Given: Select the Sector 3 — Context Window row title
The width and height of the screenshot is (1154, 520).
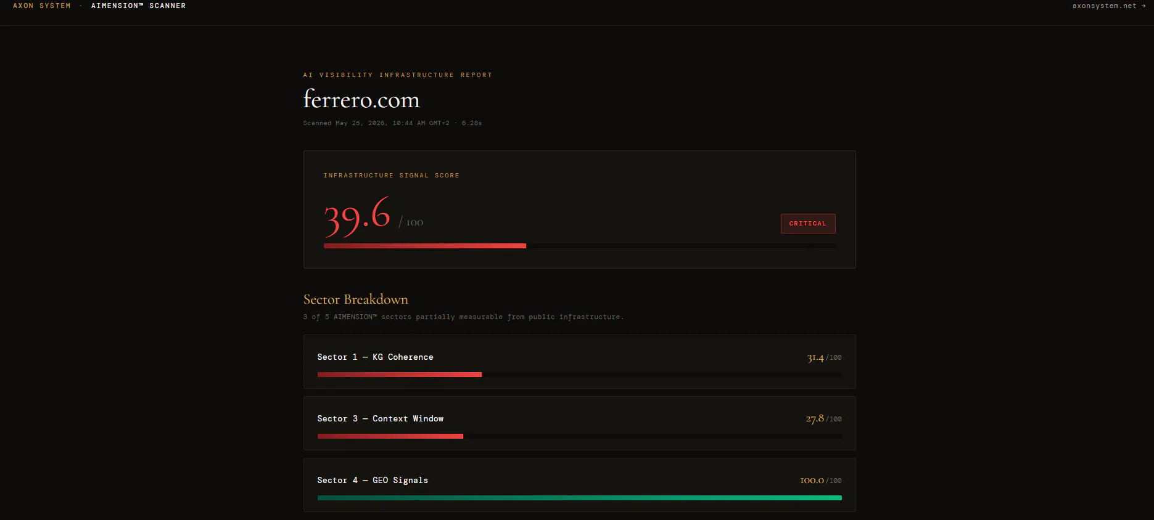Looking at the screenshot, I should [381, 419].
